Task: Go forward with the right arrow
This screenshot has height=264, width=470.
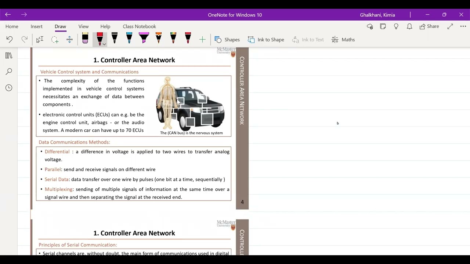Action: [x=24, y=15]
